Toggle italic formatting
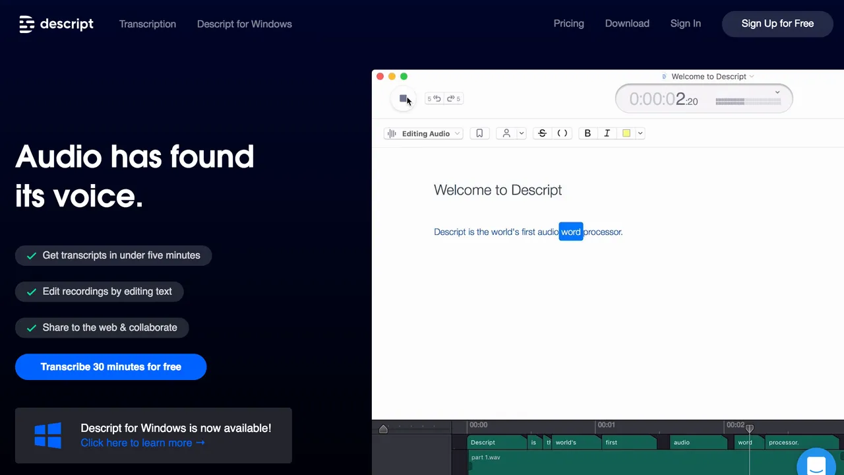 pyautogui.click(x=607, y=133)
